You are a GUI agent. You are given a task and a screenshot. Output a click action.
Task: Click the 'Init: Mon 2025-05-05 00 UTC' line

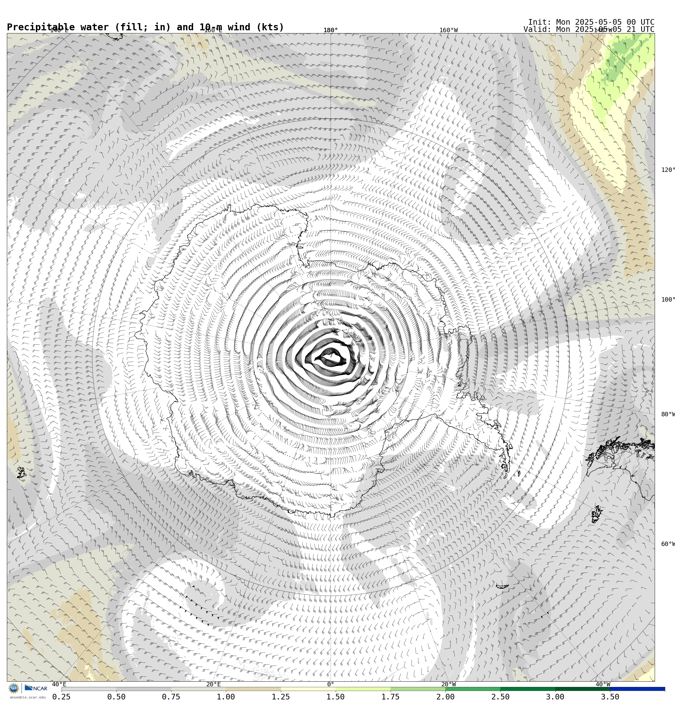click(591, 22)
